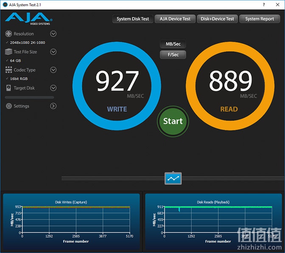Click the green Start button
The image size is (285, 253).
pyautogui.click(x=173, y=121)
